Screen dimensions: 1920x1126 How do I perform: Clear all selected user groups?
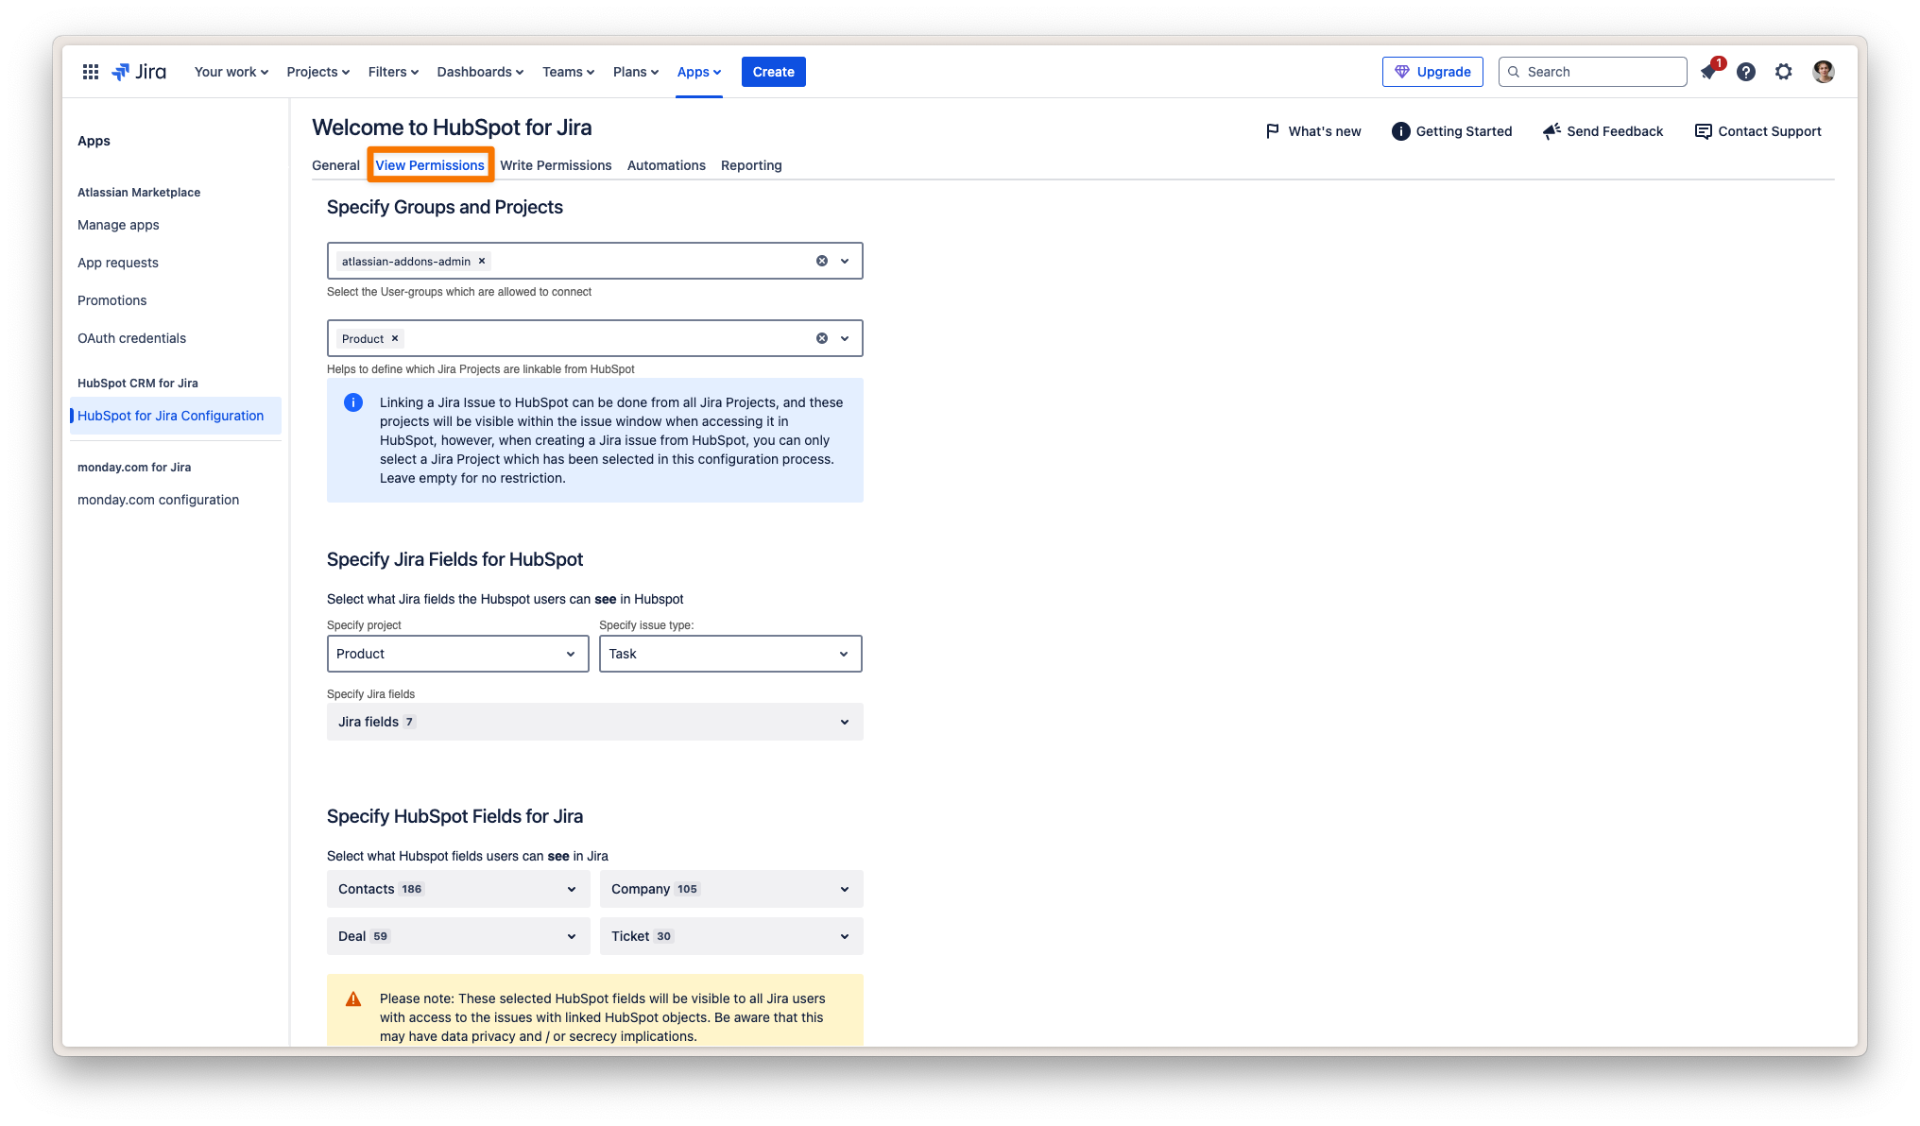coord(822,261)
